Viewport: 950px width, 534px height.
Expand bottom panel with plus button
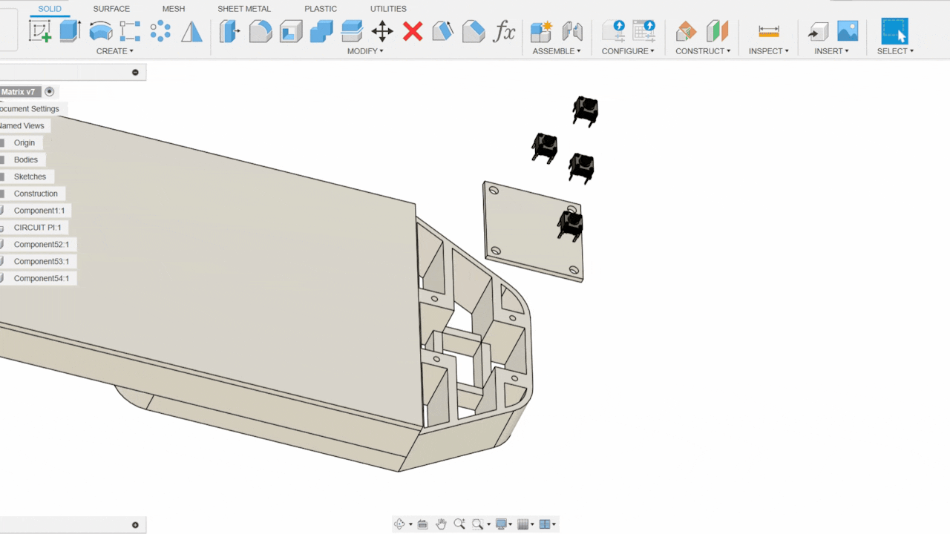coord(135,525)
